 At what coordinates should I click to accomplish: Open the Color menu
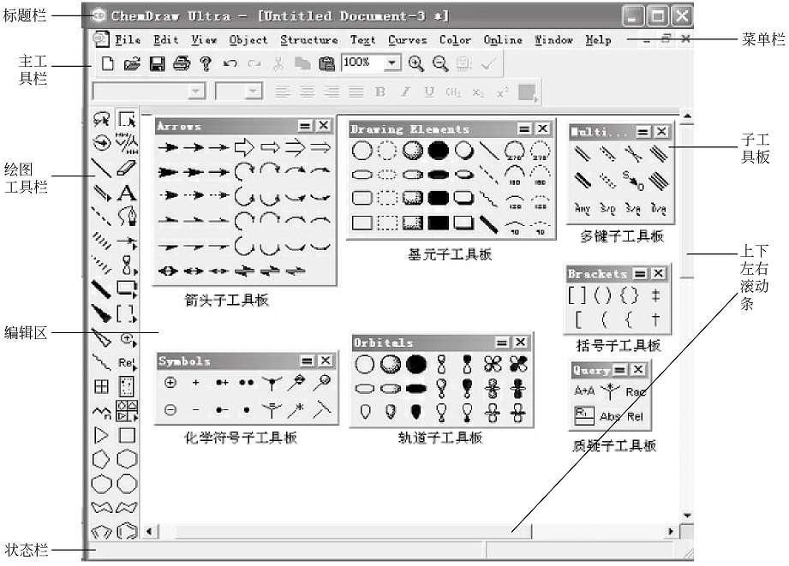pos(455,39)
